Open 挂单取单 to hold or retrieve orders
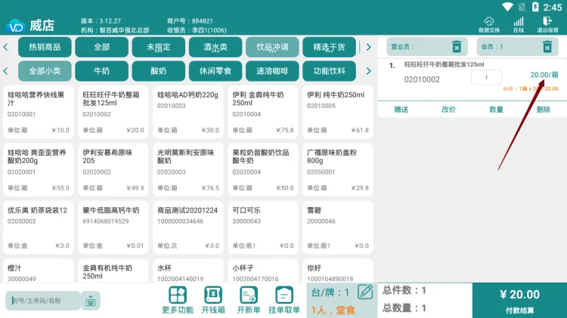This screenshot has width=567, height=318. [283, 299]
